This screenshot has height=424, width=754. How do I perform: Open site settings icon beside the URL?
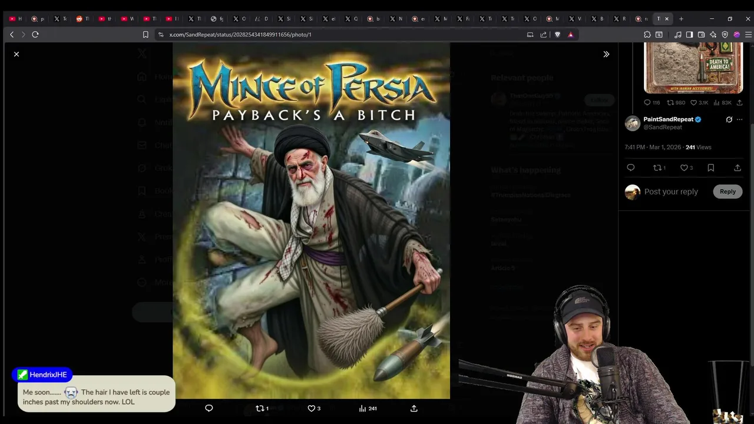tap(161, 35)
